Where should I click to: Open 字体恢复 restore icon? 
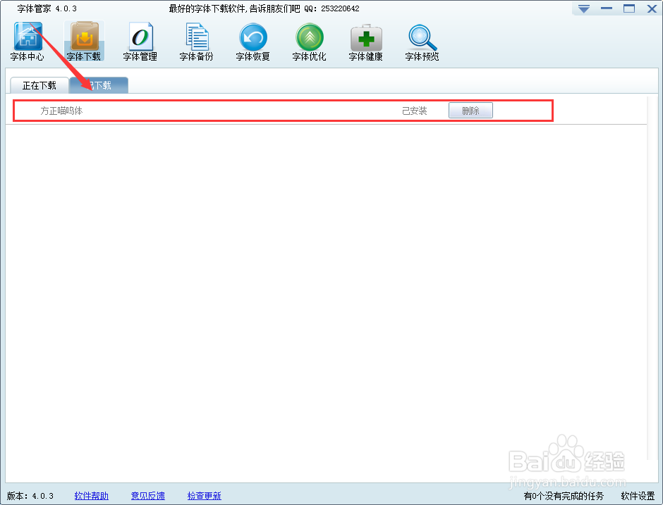(253, 42)
